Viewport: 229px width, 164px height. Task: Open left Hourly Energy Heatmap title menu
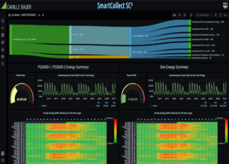point(62,113)
